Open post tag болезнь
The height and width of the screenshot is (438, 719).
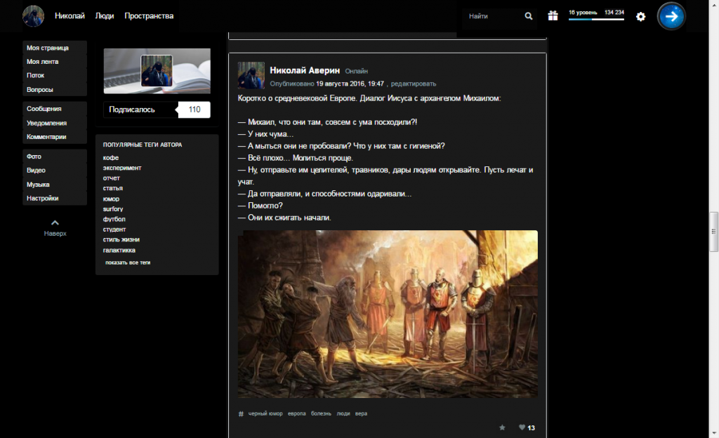[321, 413]
